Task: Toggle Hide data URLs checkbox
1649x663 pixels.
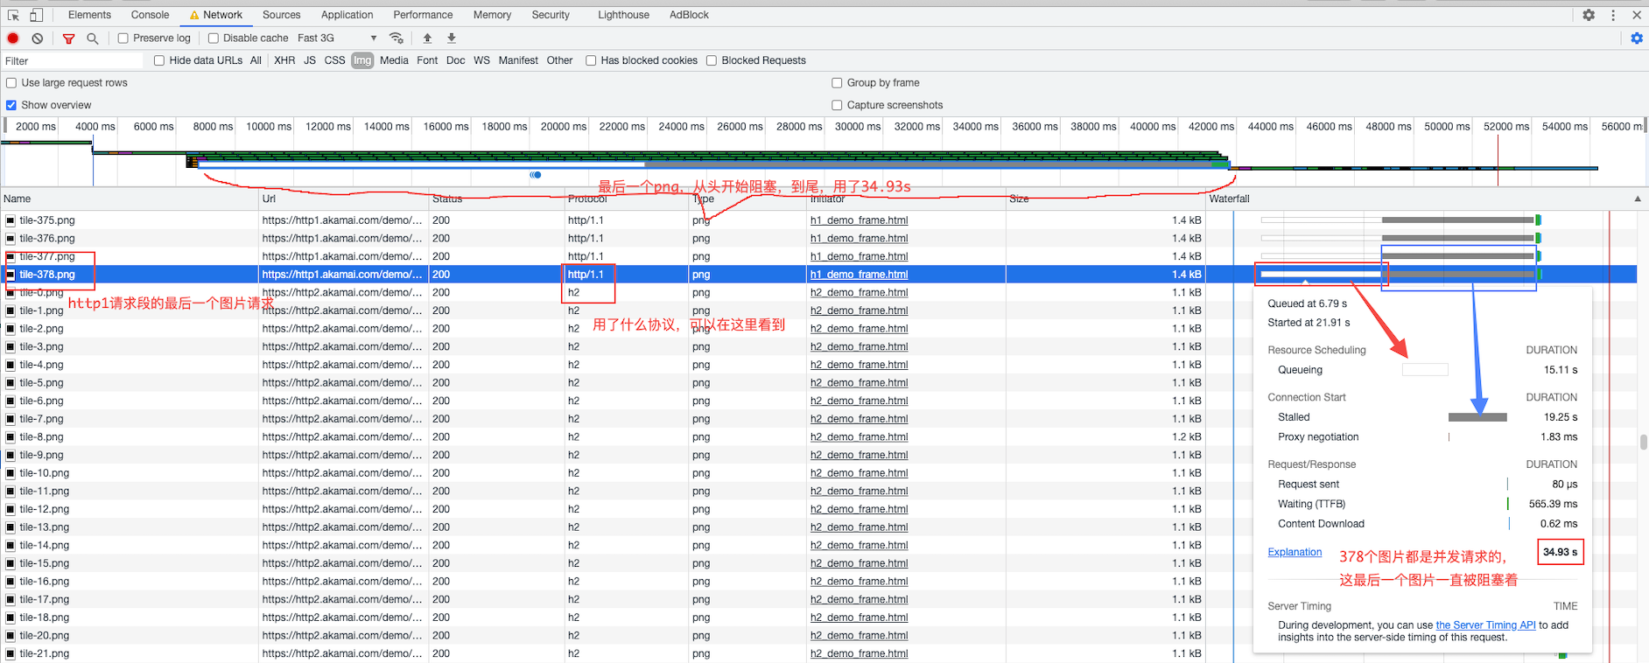Action: pos(159,60)
